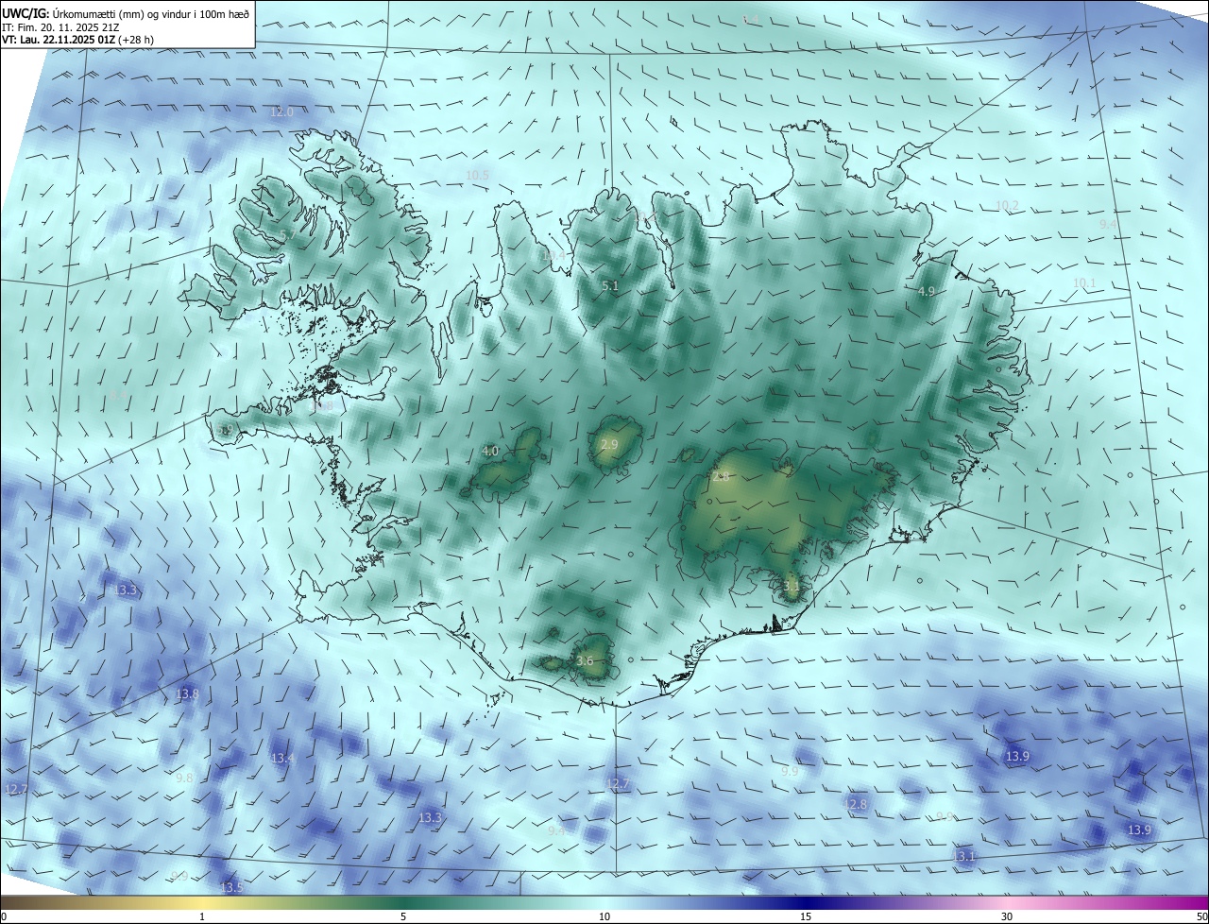
Task: Click the 13.8 value label in the southwest sea
Action: click(x=188, y=693)
